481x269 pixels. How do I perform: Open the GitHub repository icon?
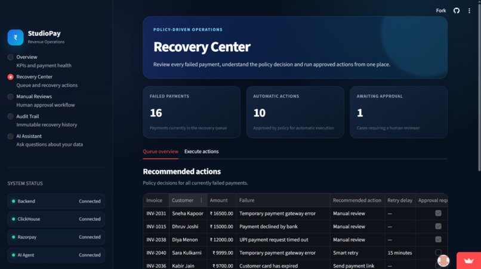click(457, 11)
